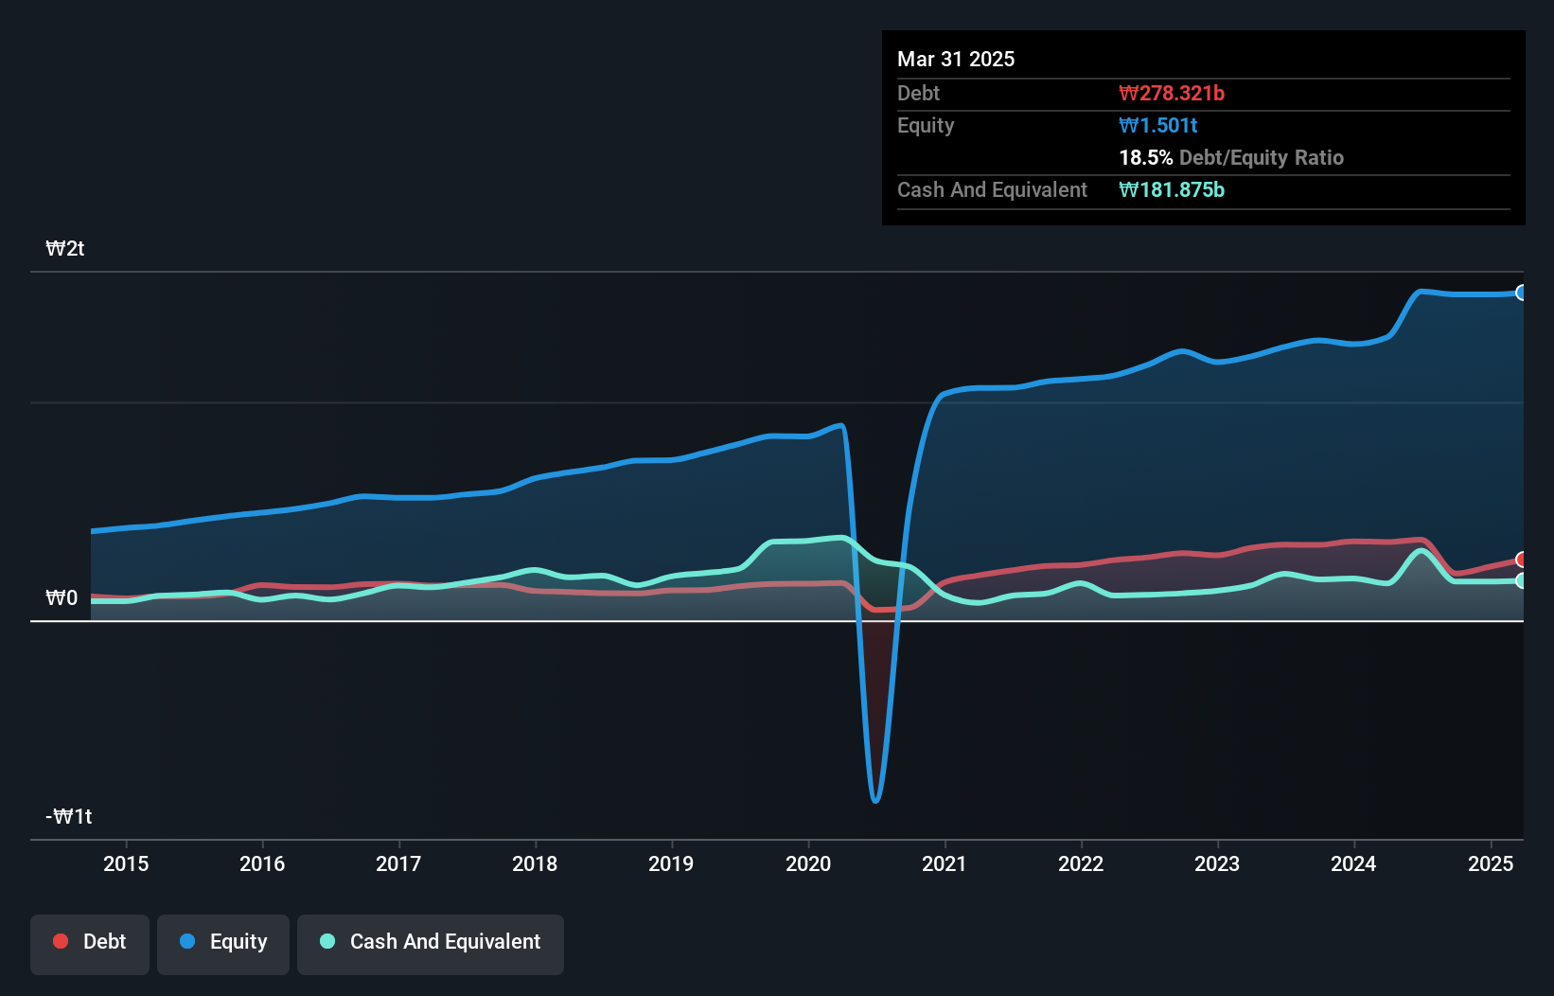Image resolution: width=1554 pixels, height=996 pixels.
Task: Toggle the Cash And Equivalent legend text
Action: coord(445,941)
